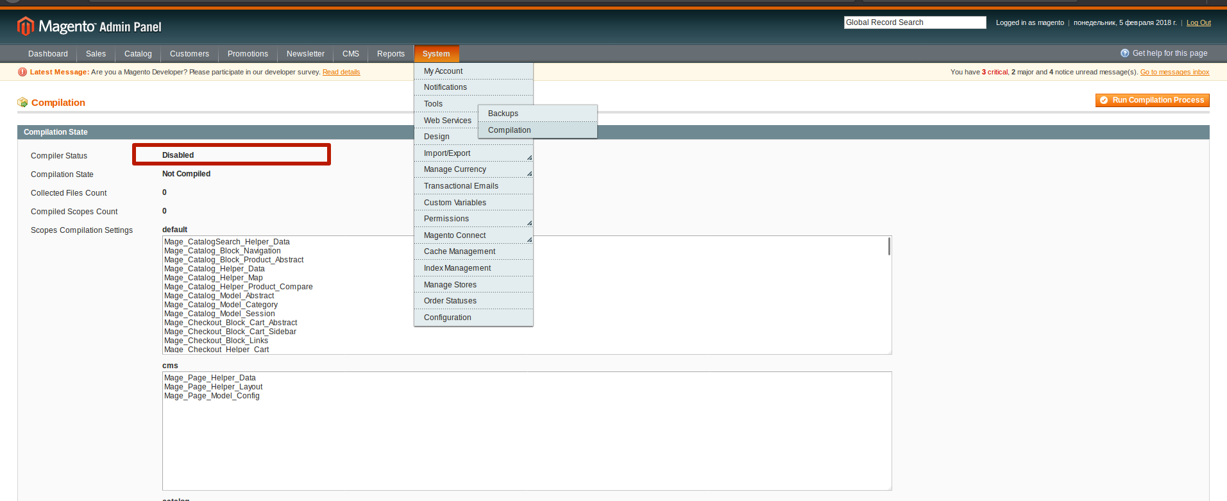Select Permissions menu entry
1227x501 pixels.
tap(473, 219)
